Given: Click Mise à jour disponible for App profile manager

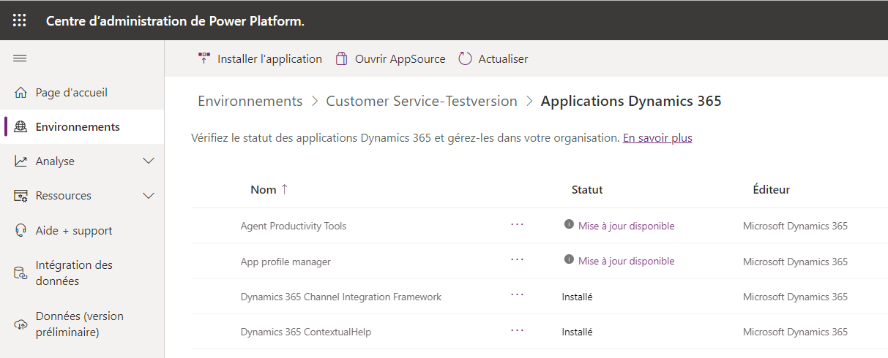Looking at the screenshot, I should [x=626, y=261].
